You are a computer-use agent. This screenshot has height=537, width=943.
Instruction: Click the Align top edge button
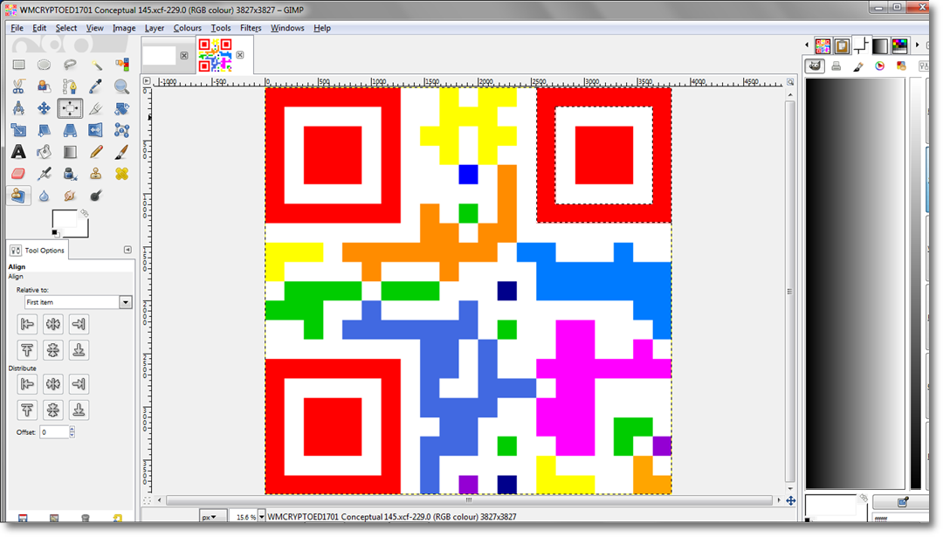point(27,350)
